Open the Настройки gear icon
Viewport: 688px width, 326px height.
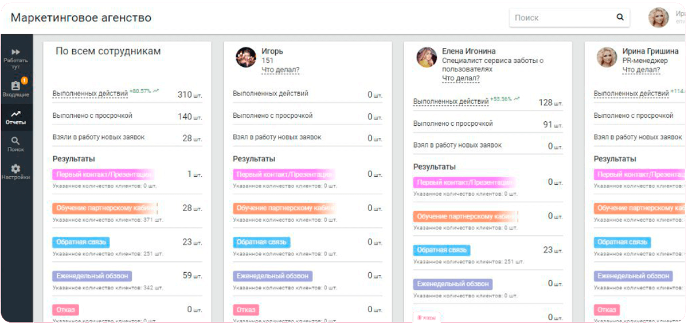(x=16, y=169)
